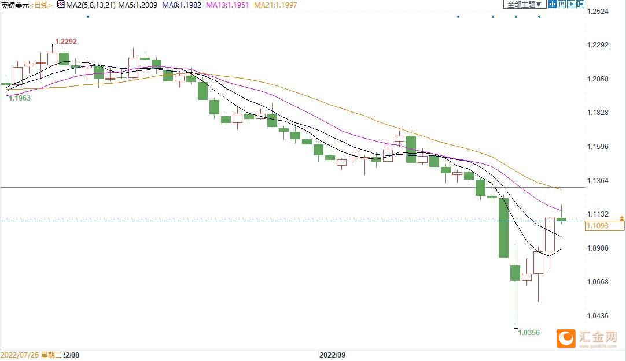The height and width of the screenshot is (361, 626).
Task: Select the 日线 period selector
Action: point(41,5)
